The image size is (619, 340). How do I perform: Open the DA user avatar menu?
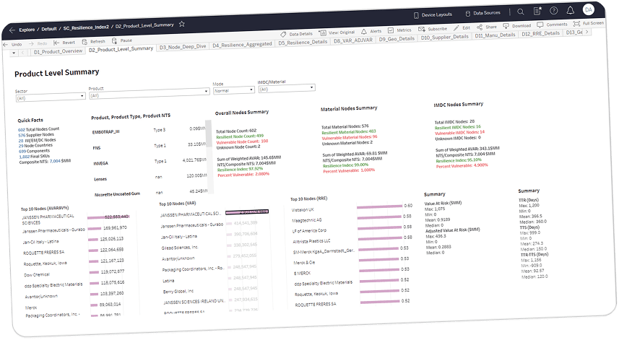589,9
